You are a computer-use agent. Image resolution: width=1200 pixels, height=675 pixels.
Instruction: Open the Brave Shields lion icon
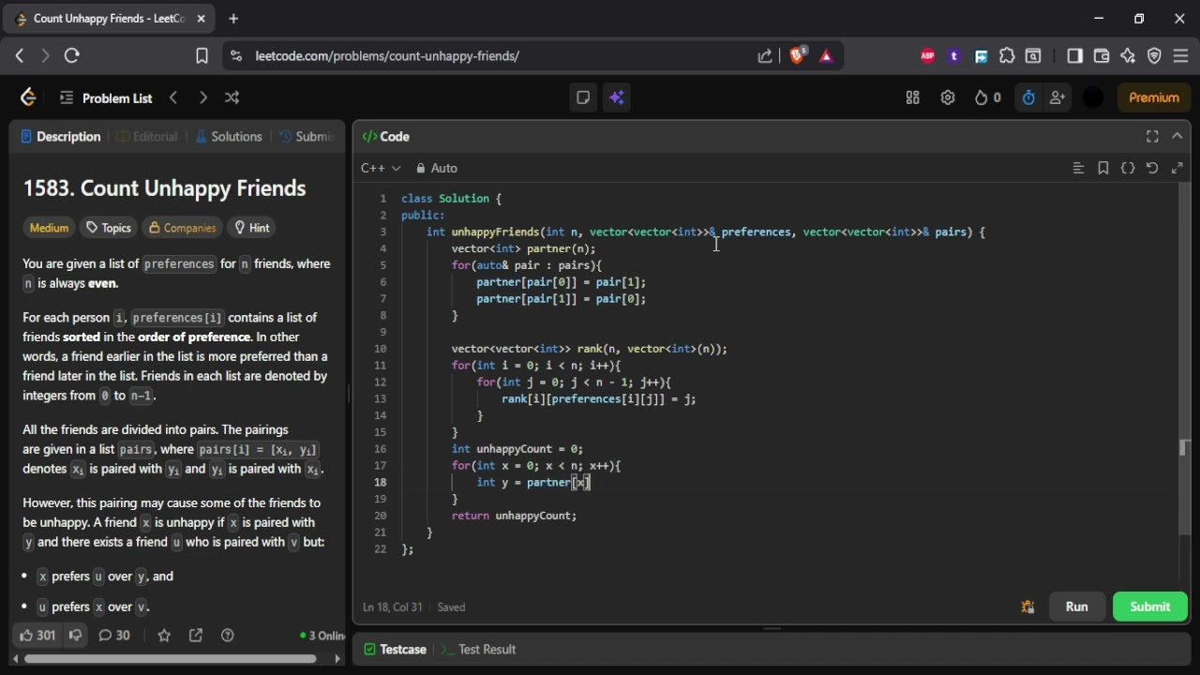pyautogui.click(x=797, y=55)
